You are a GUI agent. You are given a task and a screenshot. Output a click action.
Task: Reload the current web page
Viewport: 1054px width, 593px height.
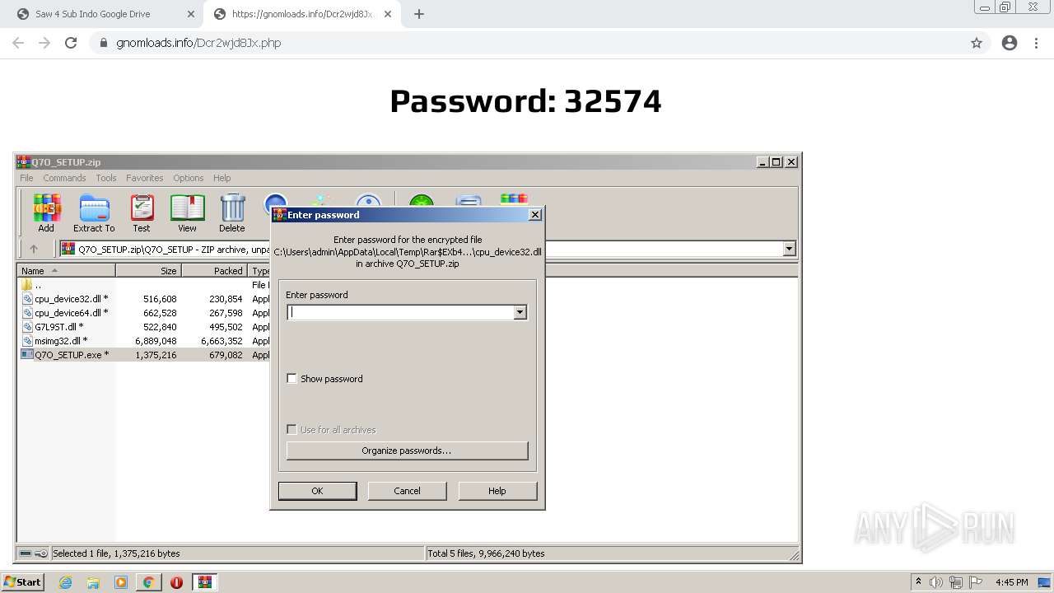pyautogui.click(x=71, y=43)
